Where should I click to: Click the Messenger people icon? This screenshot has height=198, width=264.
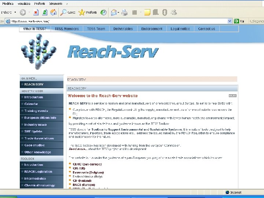tap(173, 12)
